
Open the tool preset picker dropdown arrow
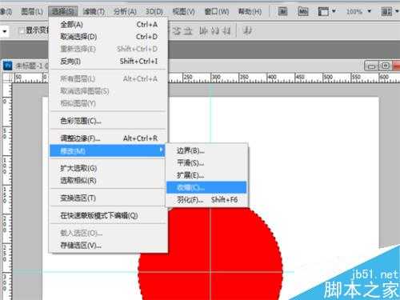point(4,31)
